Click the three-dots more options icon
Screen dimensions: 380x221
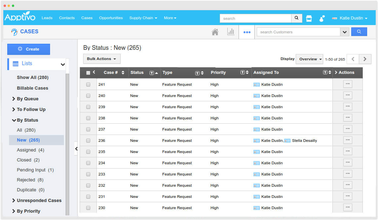coord(247,32)
